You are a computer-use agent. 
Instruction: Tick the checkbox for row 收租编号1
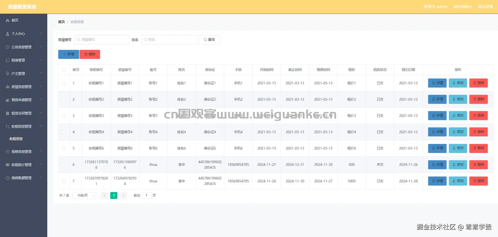(64, 83)
